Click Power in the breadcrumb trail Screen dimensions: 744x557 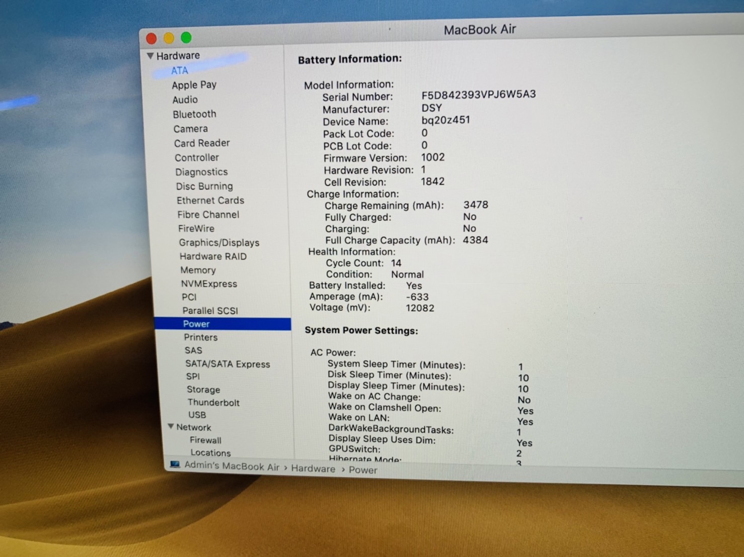pyautogui.click(x=363, y=470)
